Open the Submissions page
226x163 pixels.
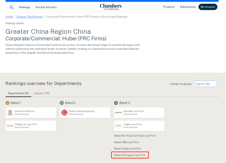coord(188,7)
